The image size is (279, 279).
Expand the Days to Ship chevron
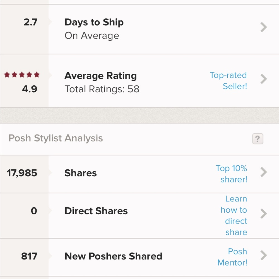click(x=264, y=27)
